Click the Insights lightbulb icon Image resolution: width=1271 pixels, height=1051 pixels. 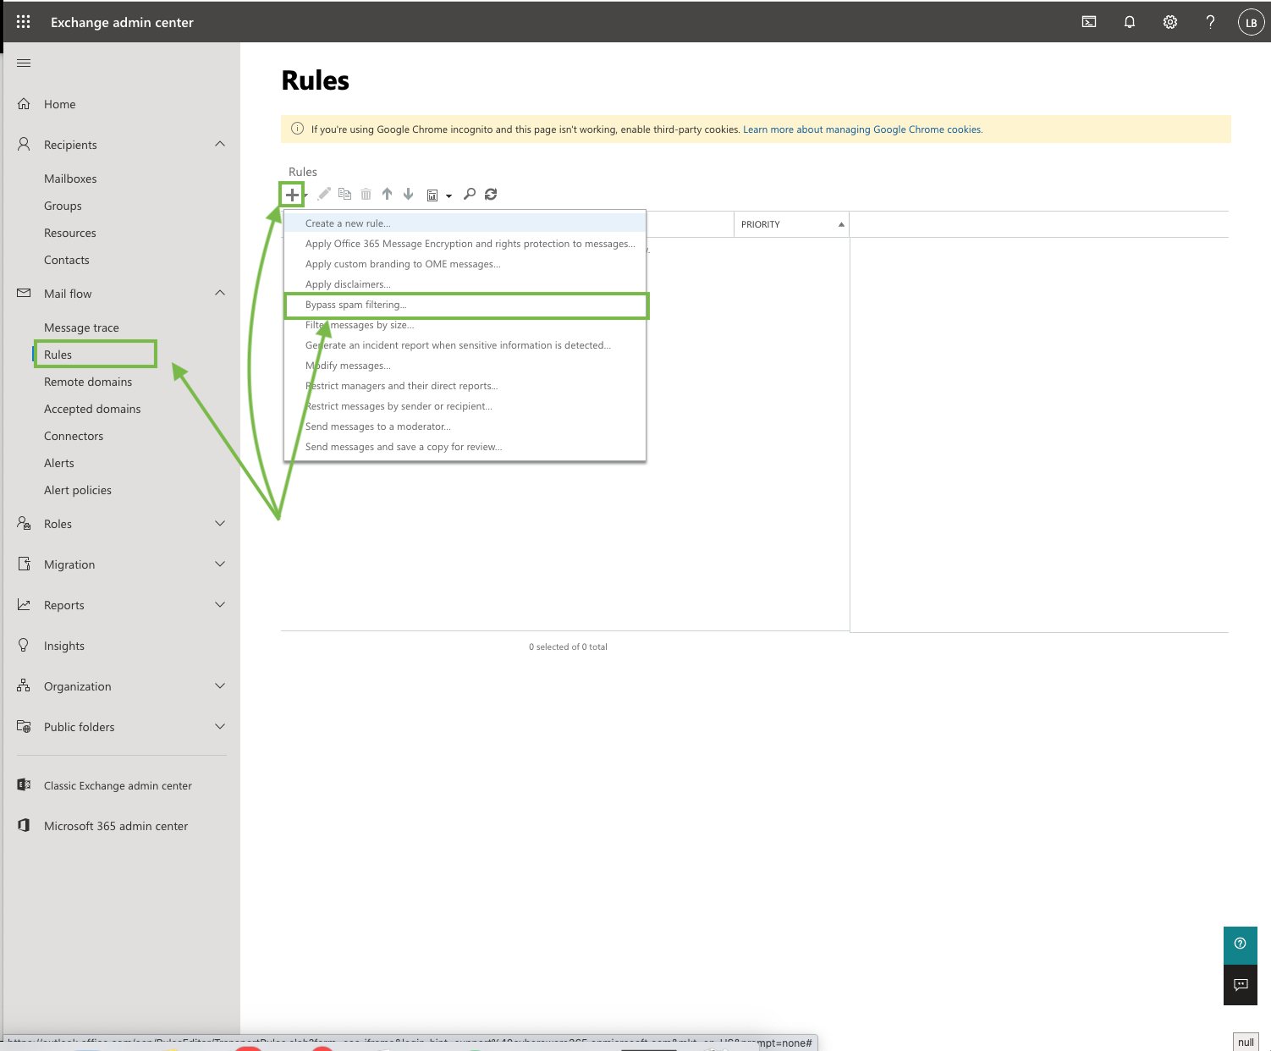tap(24, 646)
